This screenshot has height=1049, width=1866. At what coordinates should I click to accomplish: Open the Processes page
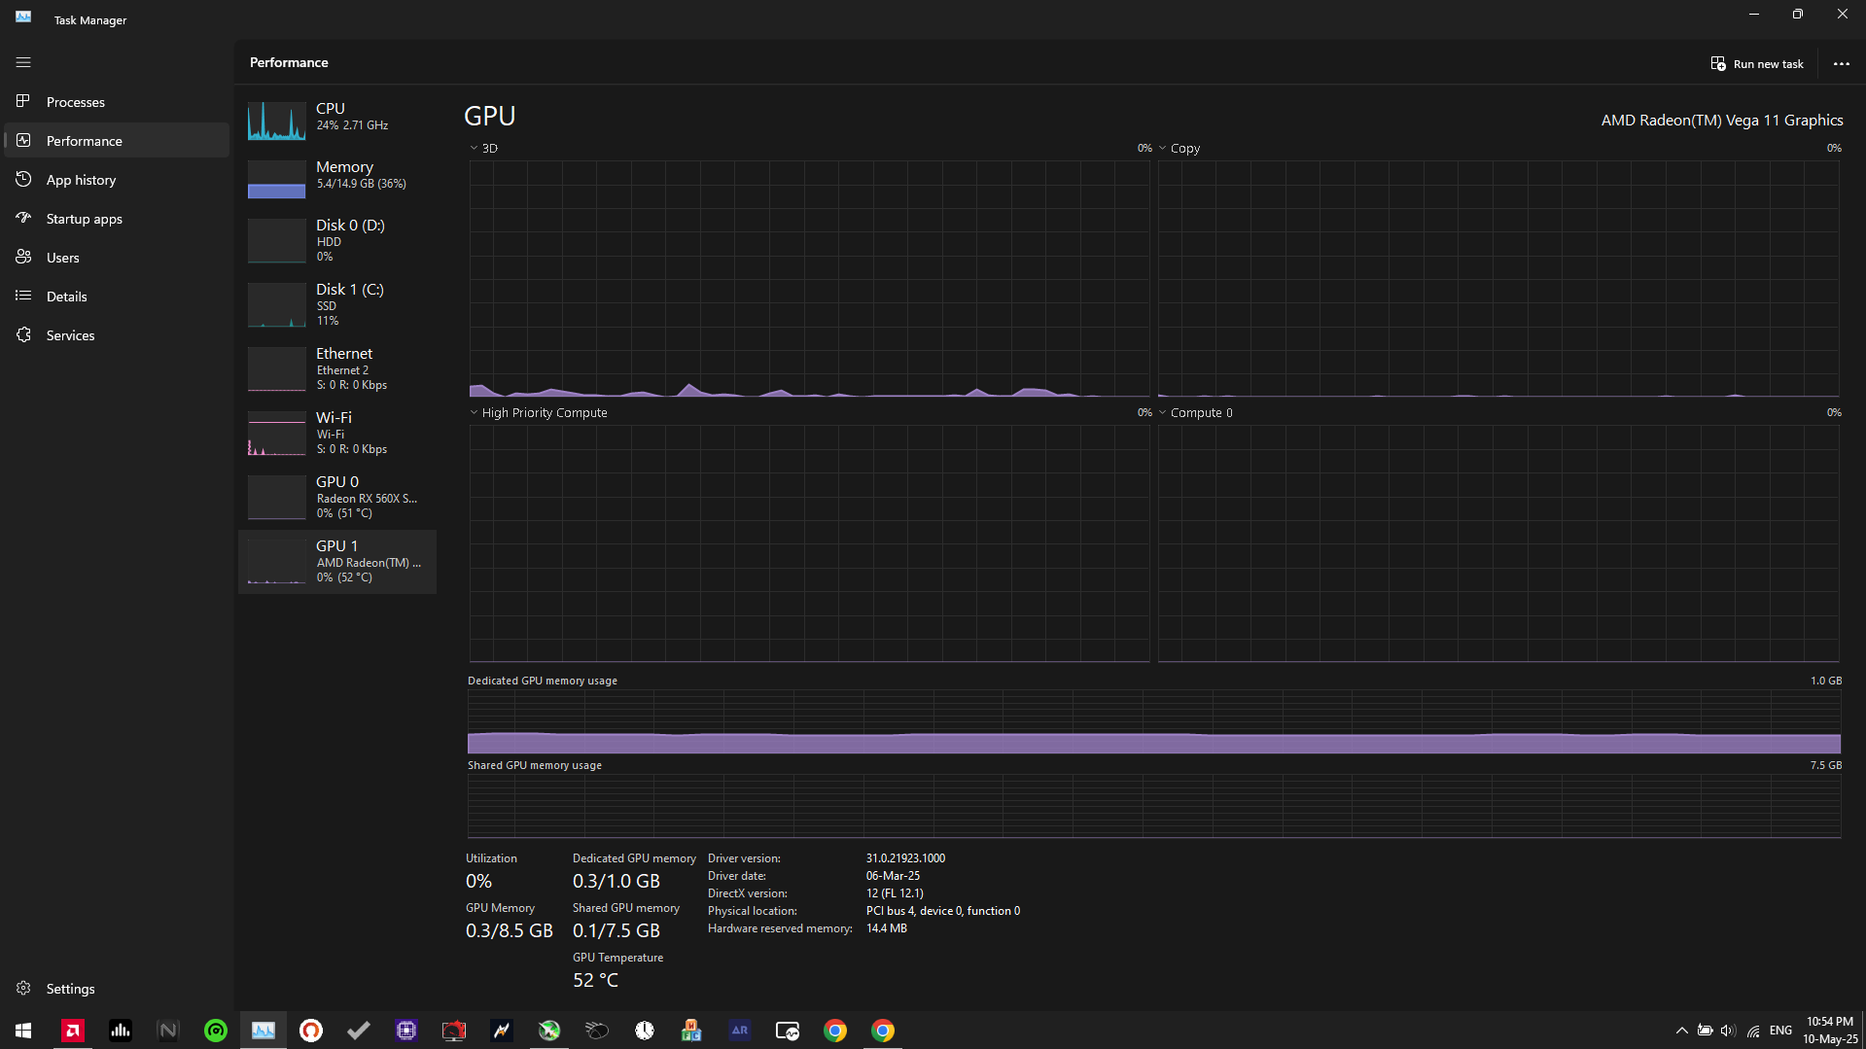coord(117,102)
